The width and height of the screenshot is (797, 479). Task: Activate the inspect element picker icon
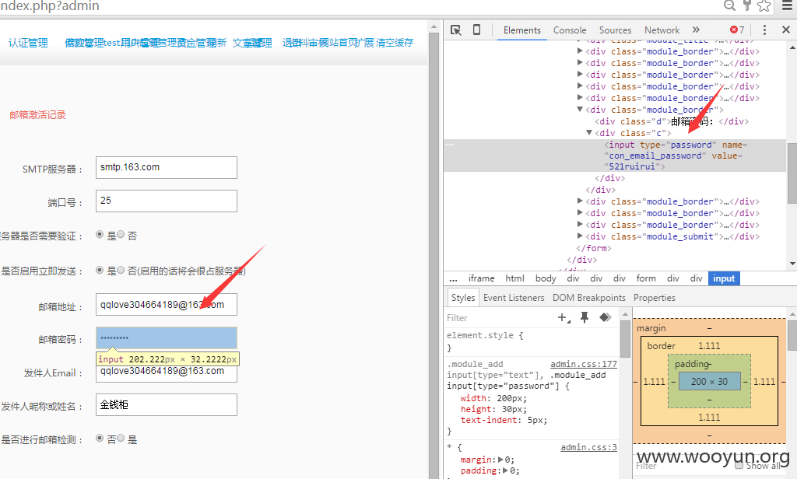(456, 30)
